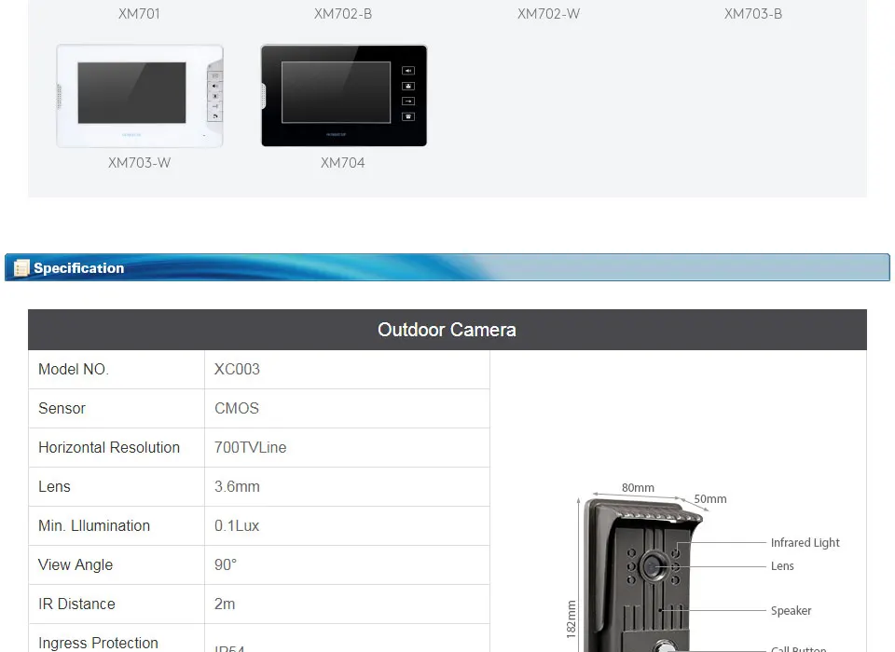Click the XM704 black monitor image
Image resolution: width=895 pixels, height=652 pixels.
[344, 96]
